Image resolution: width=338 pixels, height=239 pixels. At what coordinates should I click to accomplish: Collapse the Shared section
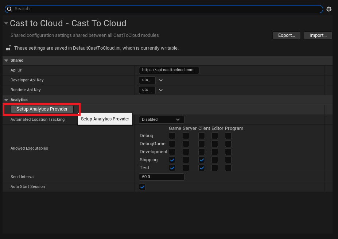6,60
